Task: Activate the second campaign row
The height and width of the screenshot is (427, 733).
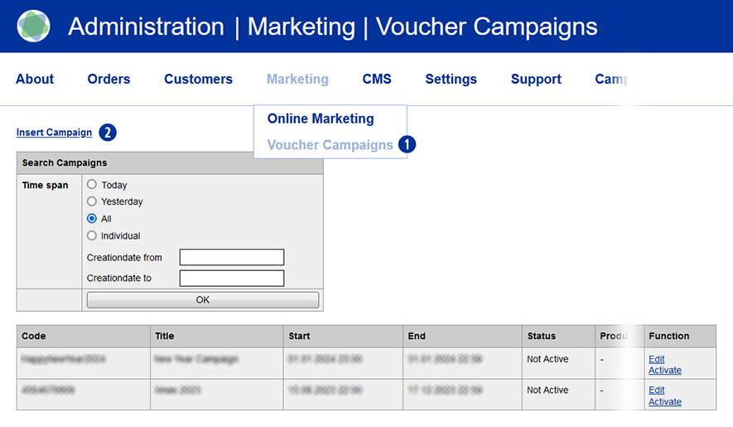Action: pyautogui.click(x=665, y=402)
